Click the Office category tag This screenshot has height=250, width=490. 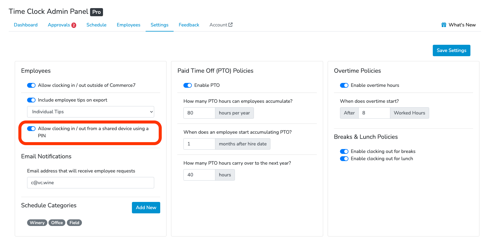(x=57, y=223)
